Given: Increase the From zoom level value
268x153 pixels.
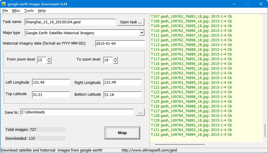Looking at the screenshot, I should [49, 58].
